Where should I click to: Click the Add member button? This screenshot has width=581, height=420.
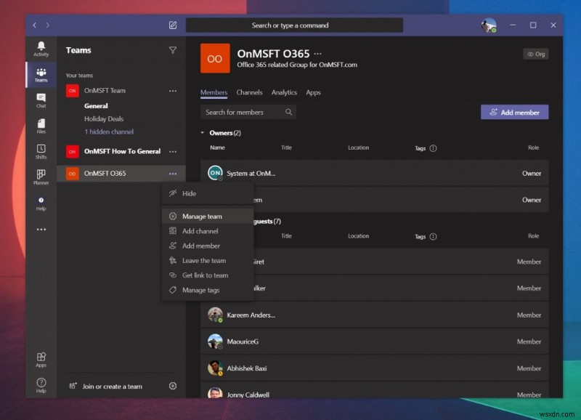pos(514,112)
